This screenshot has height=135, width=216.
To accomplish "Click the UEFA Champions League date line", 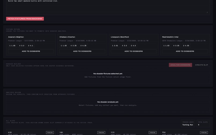I will [x=184, y=41].
